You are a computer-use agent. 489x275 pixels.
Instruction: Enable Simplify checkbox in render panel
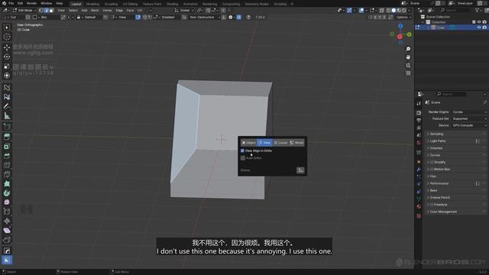point(432,163)
